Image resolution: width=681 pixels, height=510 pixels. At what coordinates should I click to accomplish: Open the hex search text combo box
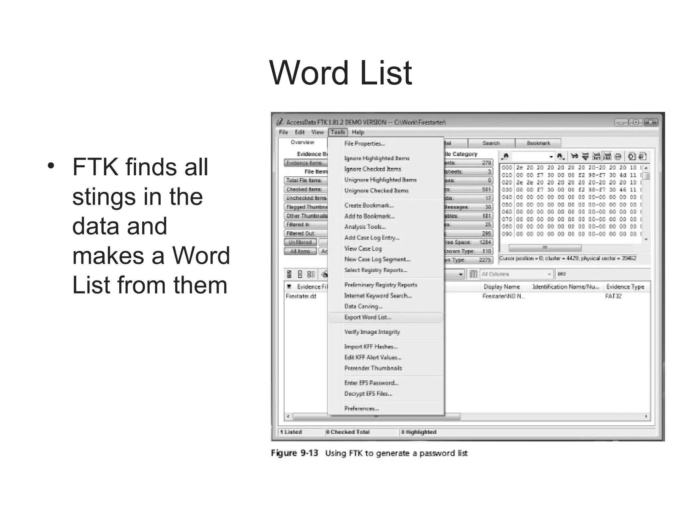533,156
